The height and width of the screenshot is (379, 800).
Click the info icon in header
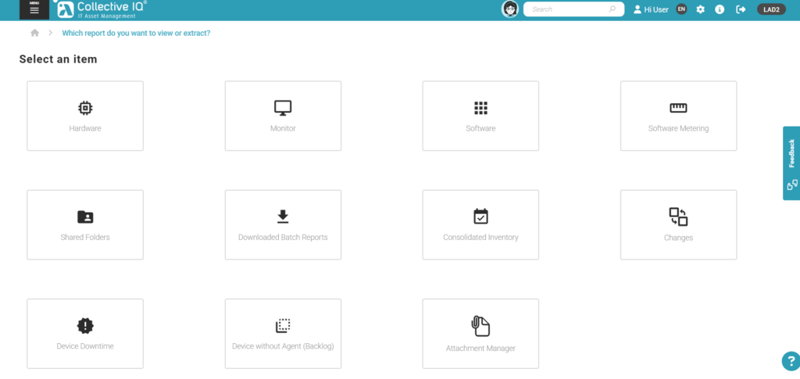720,9
